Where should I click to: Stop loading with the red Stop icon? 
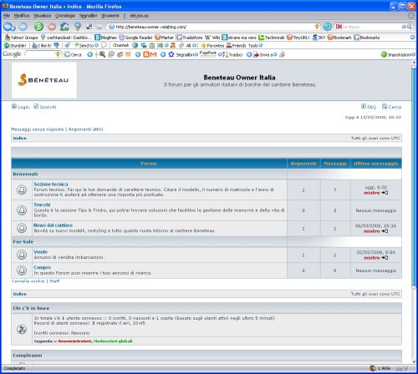pyautogui.click(x=52, y=27)
